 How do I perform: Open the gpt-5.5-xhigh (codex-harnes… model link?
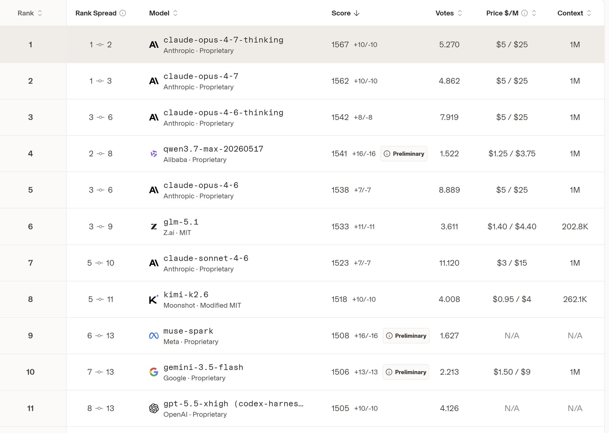click(233, 404)
